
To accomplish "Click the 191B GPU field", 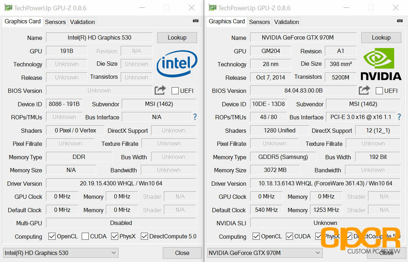I will [x=67, y=51].
